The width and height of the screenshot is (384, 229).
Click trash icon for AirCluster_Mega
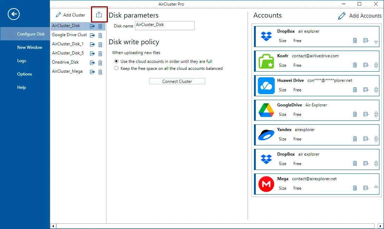click(100, 72)
